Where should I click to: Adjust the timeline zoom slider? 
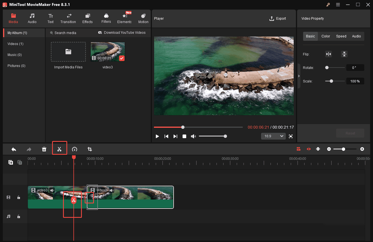pyautogui.click(x=343, y=149)
